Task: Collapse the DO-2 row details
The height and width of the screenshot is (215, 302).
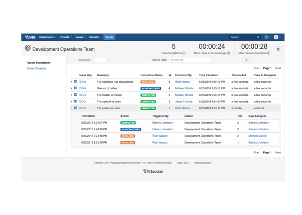Action: coord(71,108)
